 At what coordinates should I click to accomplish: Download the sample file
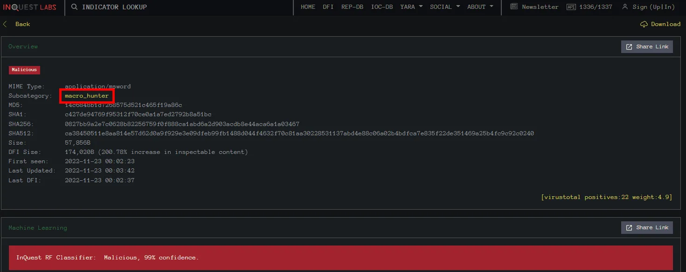[x=665, y=24]
